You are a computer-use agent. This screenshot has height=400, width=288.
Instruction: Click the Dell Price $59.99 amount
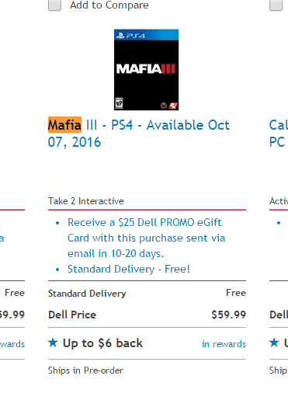228,315
